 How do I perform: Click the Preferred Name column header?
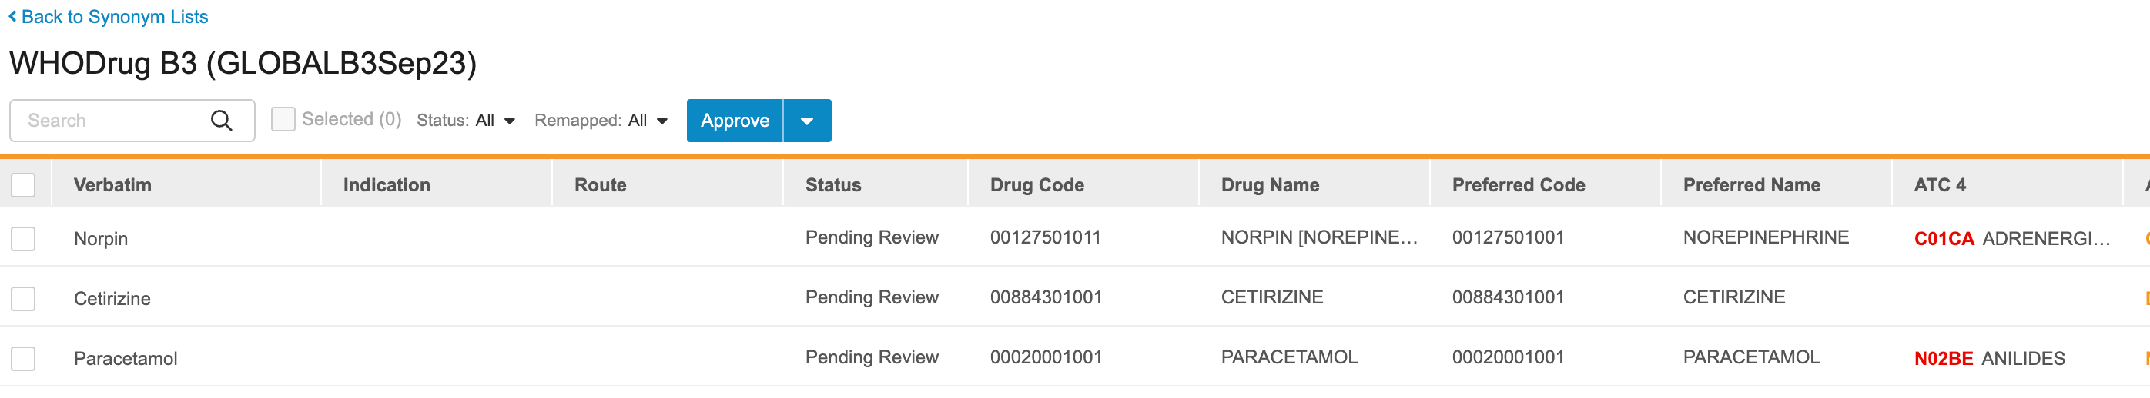pyautogui.click(x=1751, y=185)
